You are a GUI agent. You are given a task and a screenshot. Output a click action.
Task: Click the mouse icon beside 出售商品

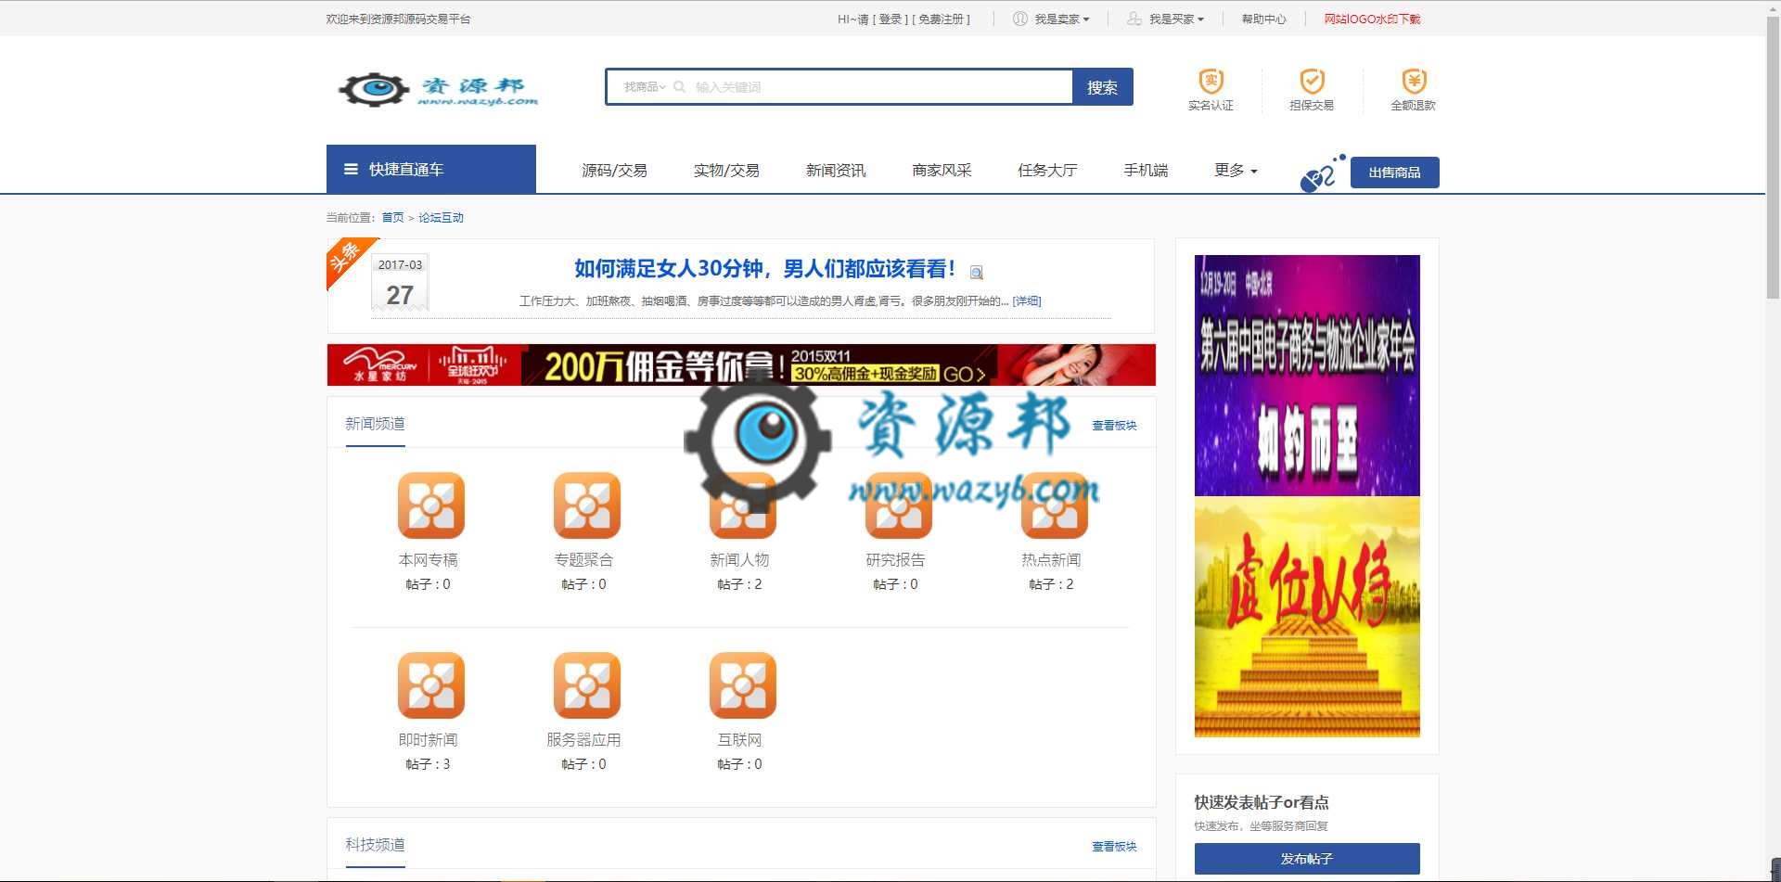pos(1321,173)
